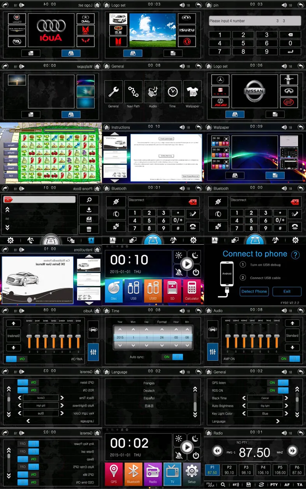Choose Français in the Language list
This screenshot has height=489, width=306.
click(149, 383)
